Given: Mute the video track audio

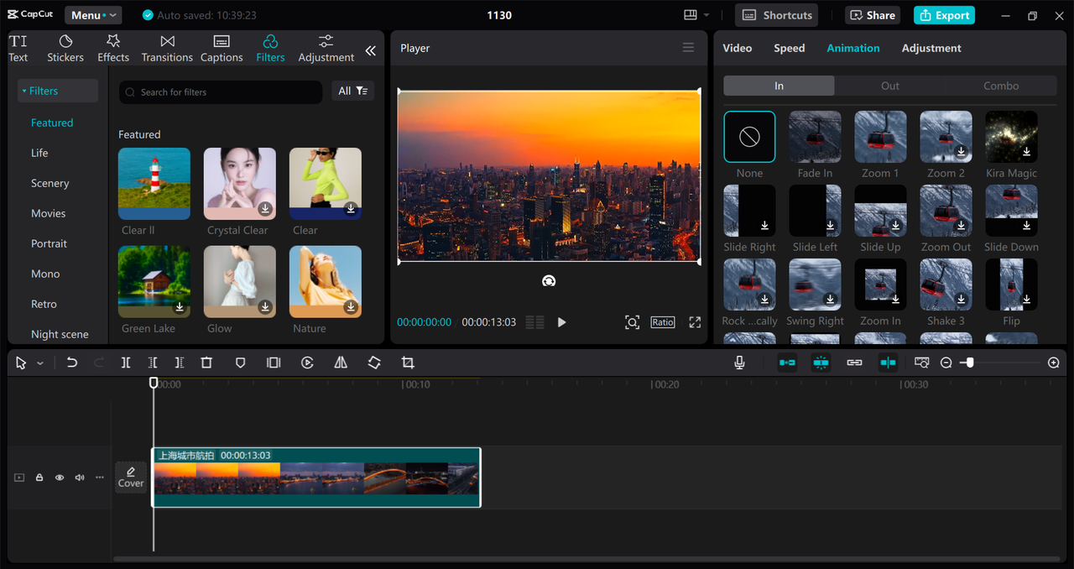Looking at the screenshot, I should [x=80, y=478].
